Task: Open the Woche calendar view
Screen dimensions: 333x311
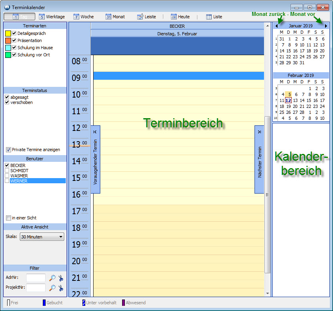Action: pos(84,17)
